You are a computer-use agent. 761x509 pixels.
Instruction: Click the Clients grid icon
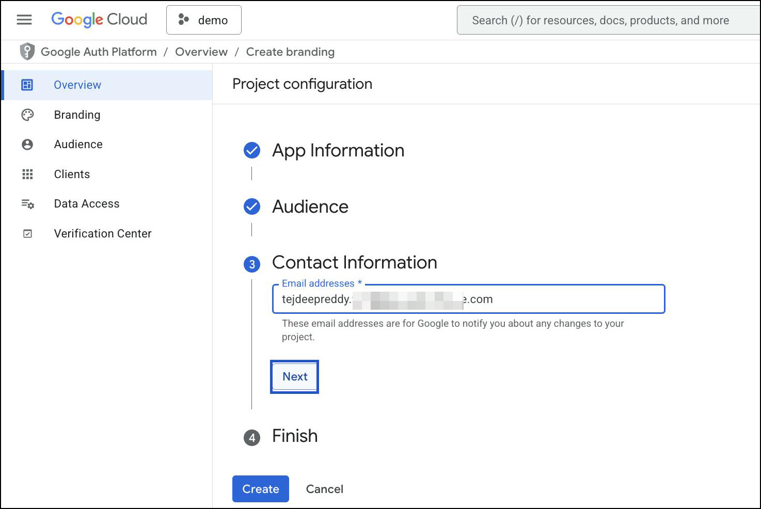(27, 174)
